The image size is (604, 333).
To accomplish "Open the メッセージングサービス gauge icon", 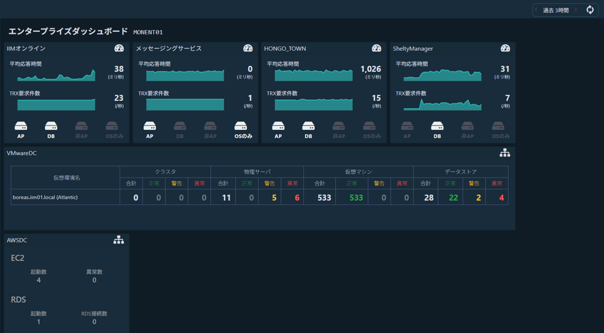I will (x=248, y=48).
